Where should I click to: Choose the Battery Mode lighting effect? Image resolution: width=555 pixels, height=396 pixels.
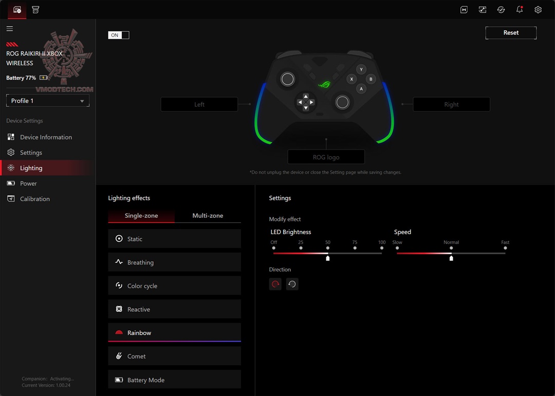pos(175,380)
